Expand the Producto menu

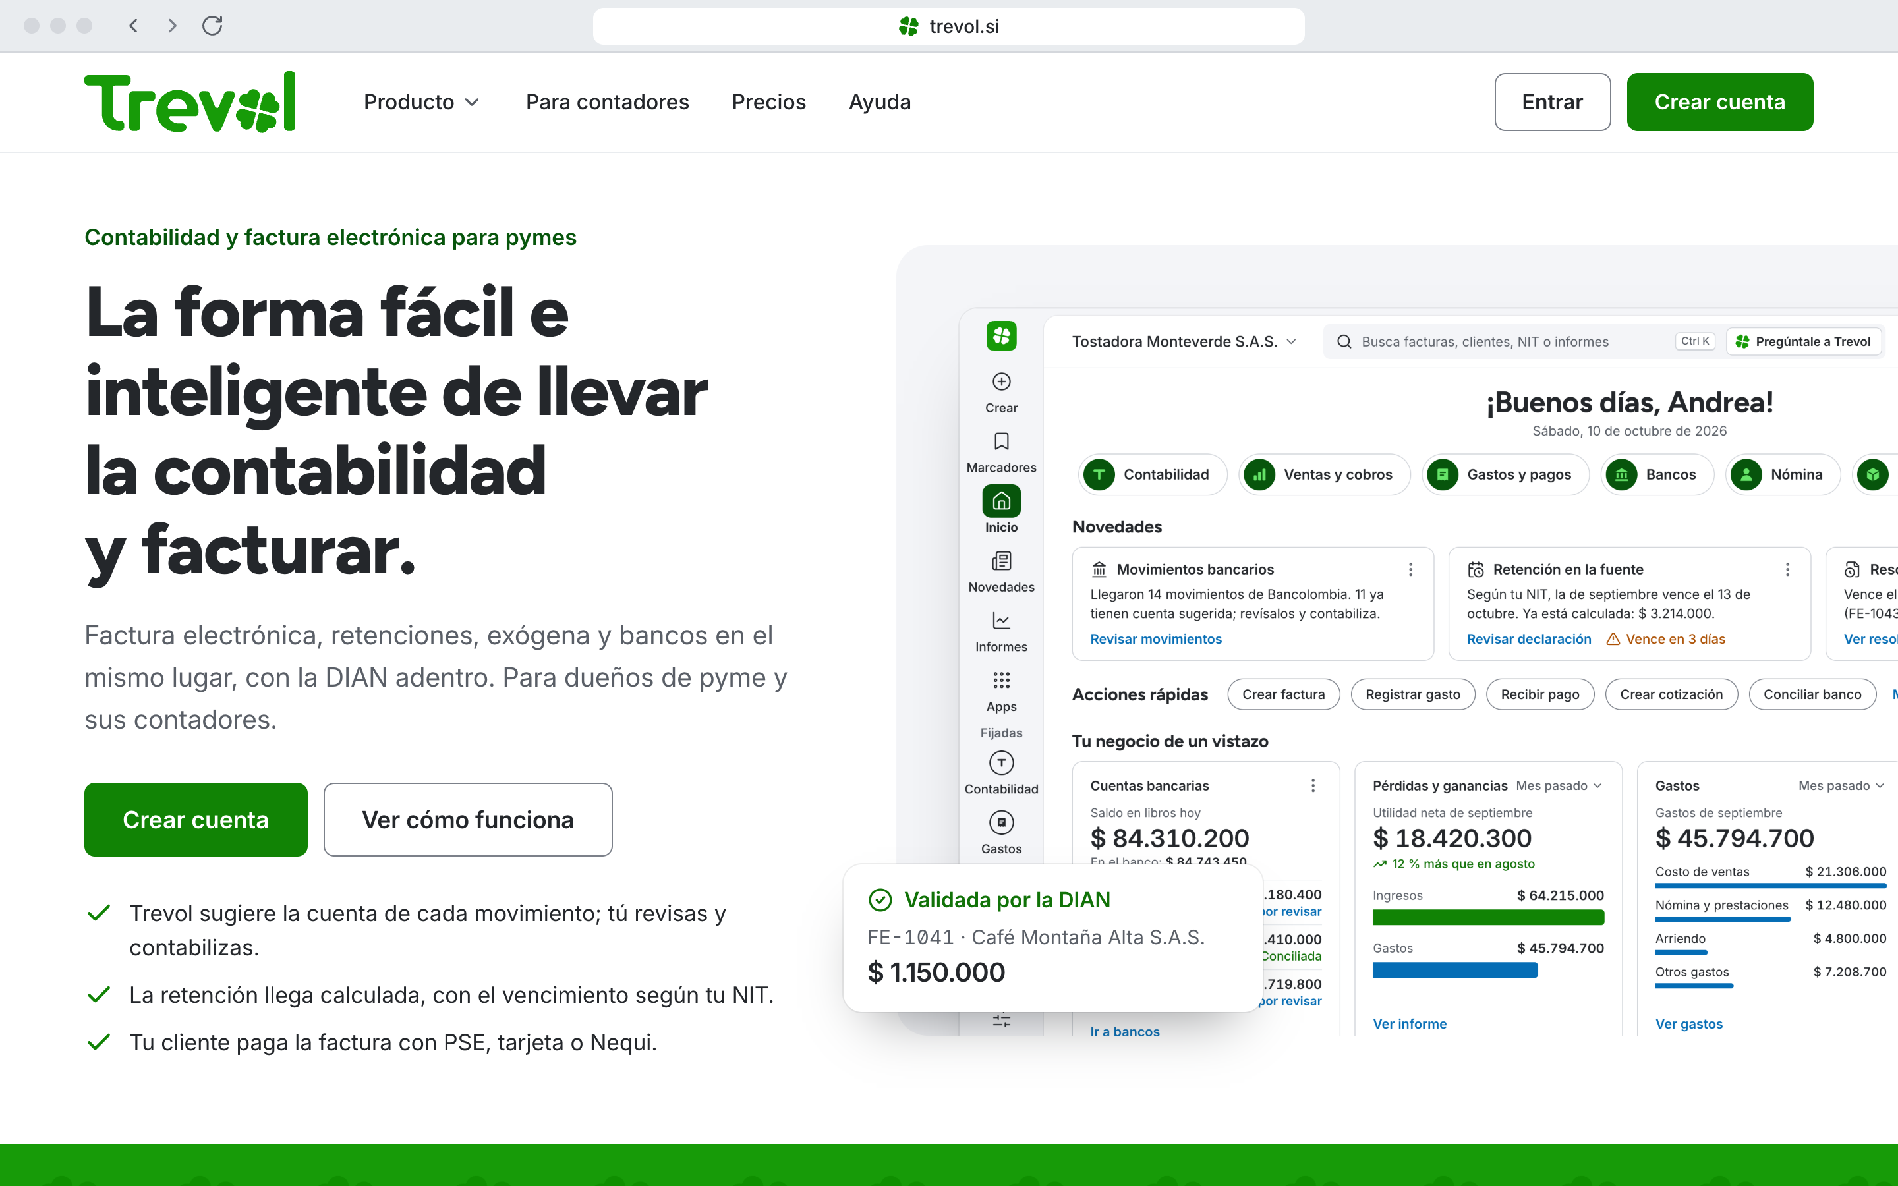pyautogui.click(x=421, y=102)
